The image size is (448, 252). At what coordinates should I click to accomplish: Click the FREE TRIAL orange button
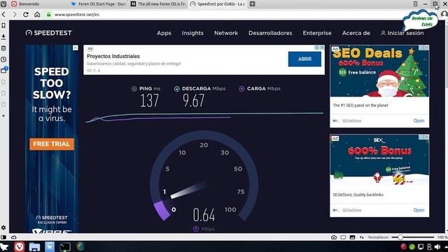[52, 144]
